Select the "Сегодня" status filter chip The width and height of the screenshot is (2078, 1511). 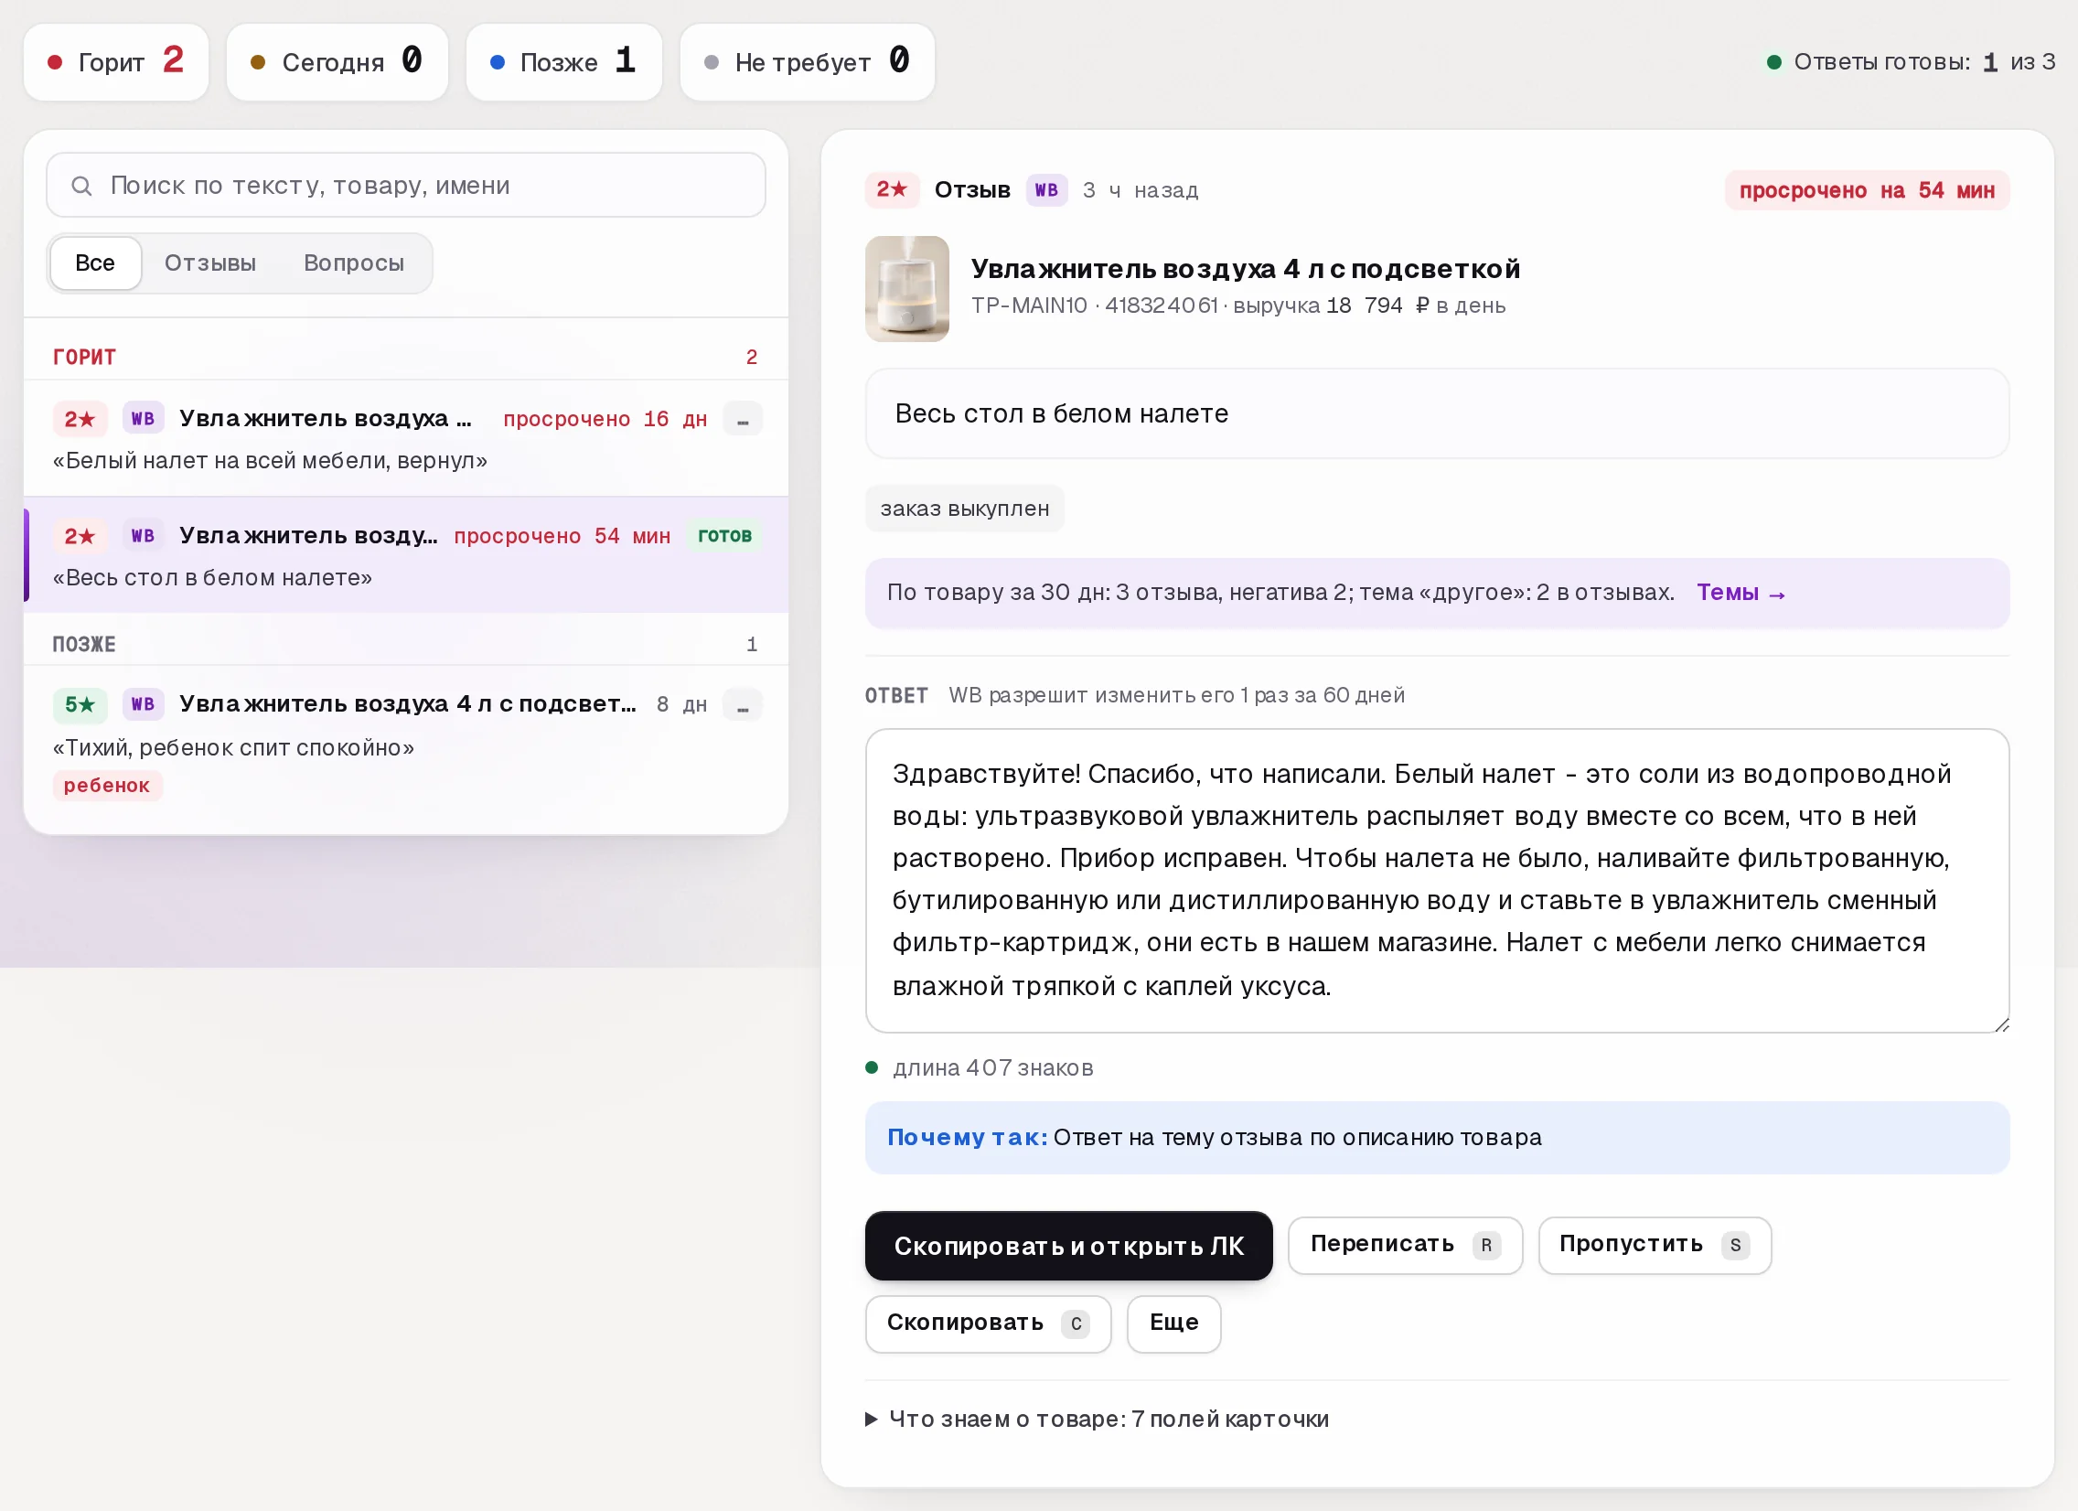tap(337, 62)
